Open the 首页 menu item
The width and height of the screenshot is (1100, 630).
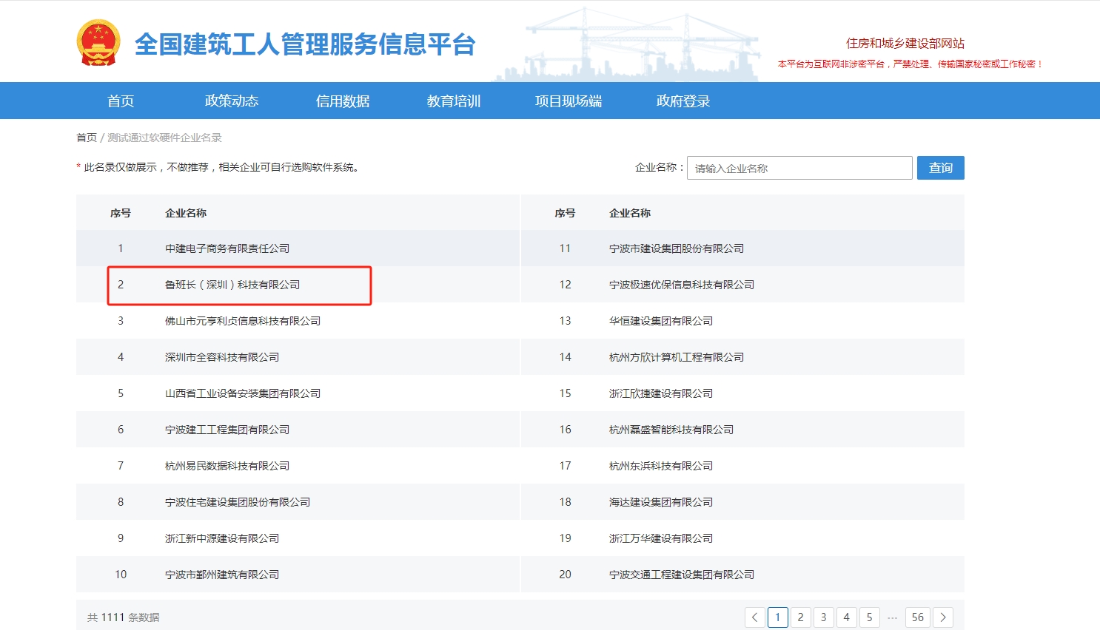pos(121,101)
